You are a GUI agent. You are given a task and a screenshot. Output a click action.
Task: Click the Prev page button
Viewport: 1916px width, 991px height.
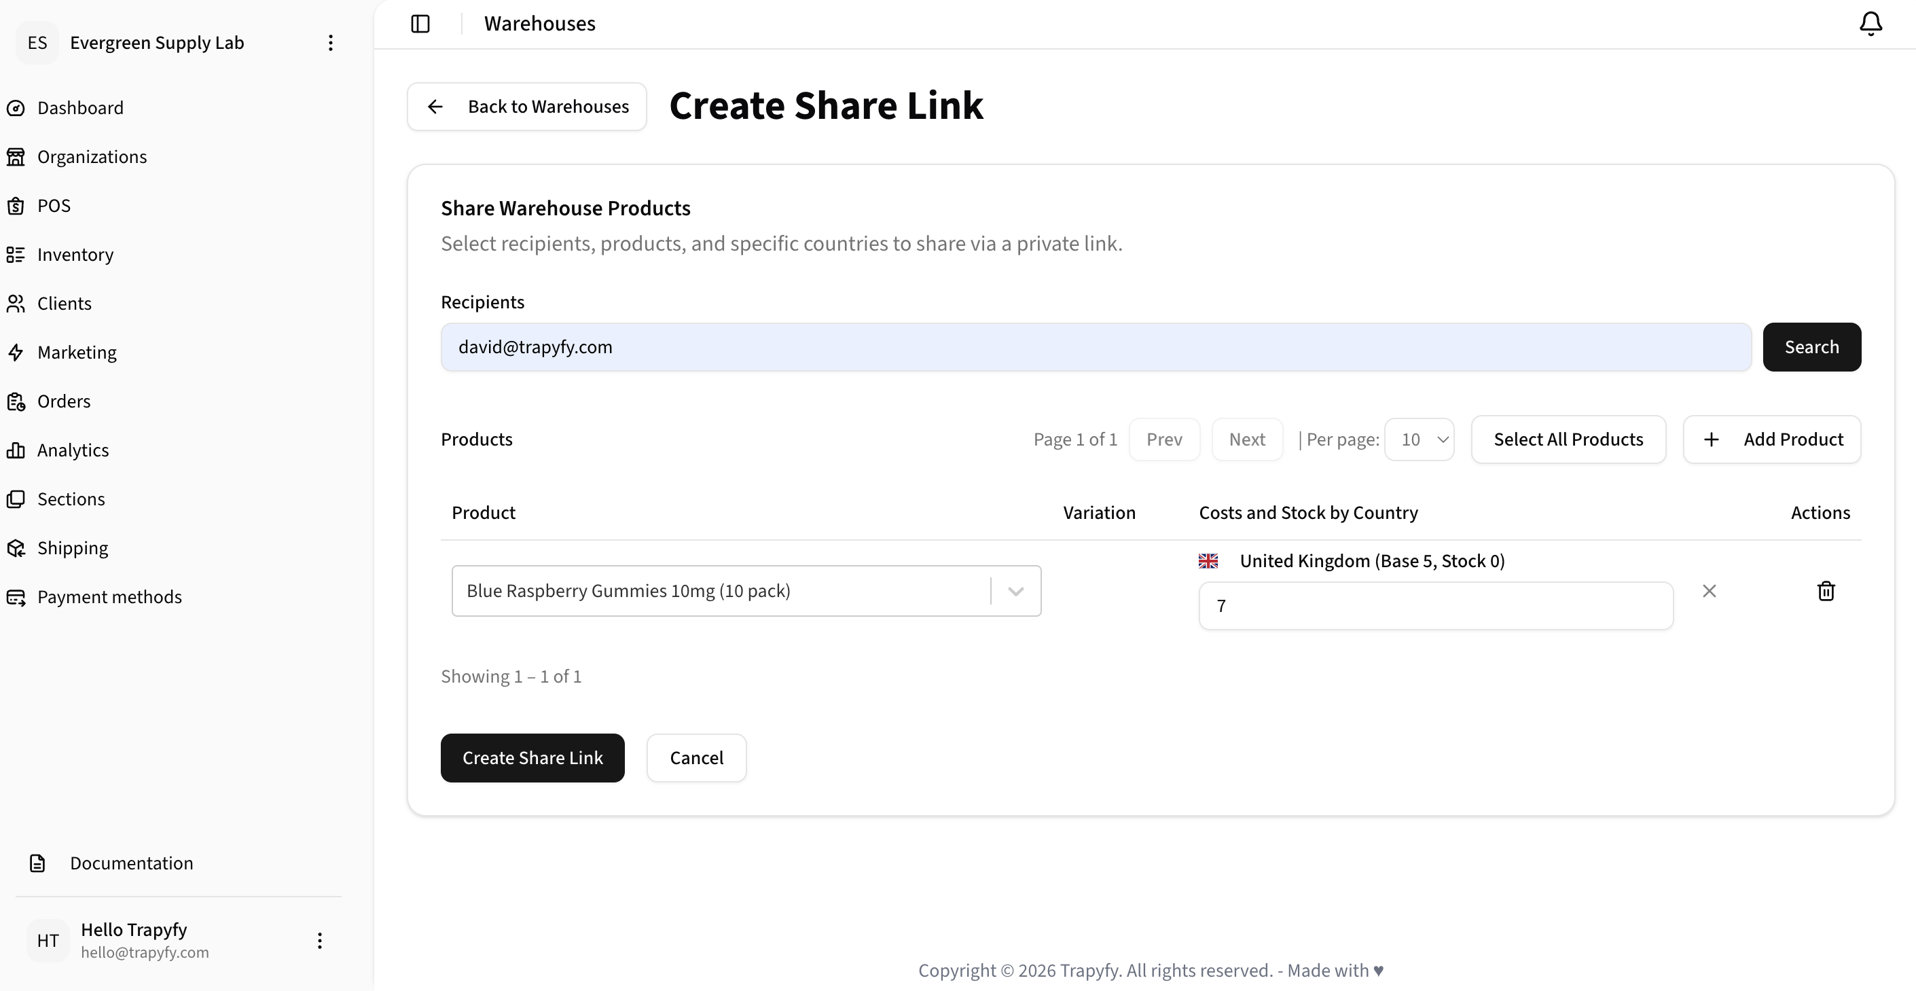pyautogui.click(x=1164, y=439)
